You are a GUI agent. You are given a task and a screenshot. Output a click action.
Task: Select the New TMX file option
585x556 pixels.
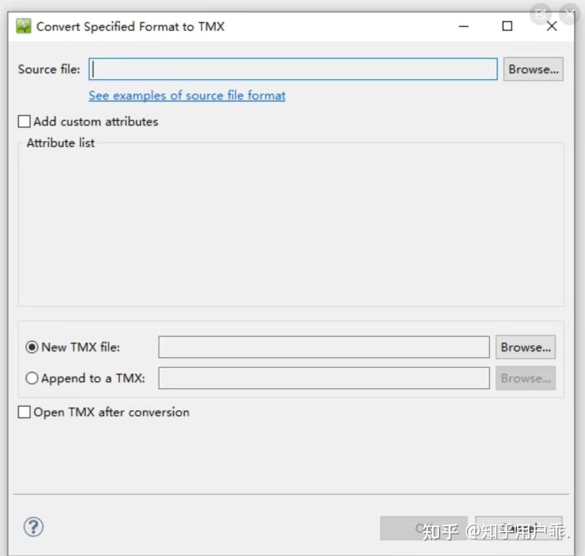pyautogui.click(x=32, y=347)
